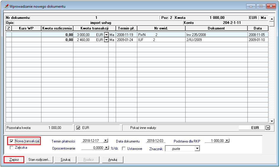The height and width of the screenshot is (167, 280).
Task: Click the Pozostała kwota value 1 000,00
Action: click(55, 128)
